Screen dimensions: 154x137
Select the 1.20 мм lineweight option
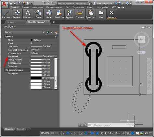pyautogui.click(x=42, y=78)
